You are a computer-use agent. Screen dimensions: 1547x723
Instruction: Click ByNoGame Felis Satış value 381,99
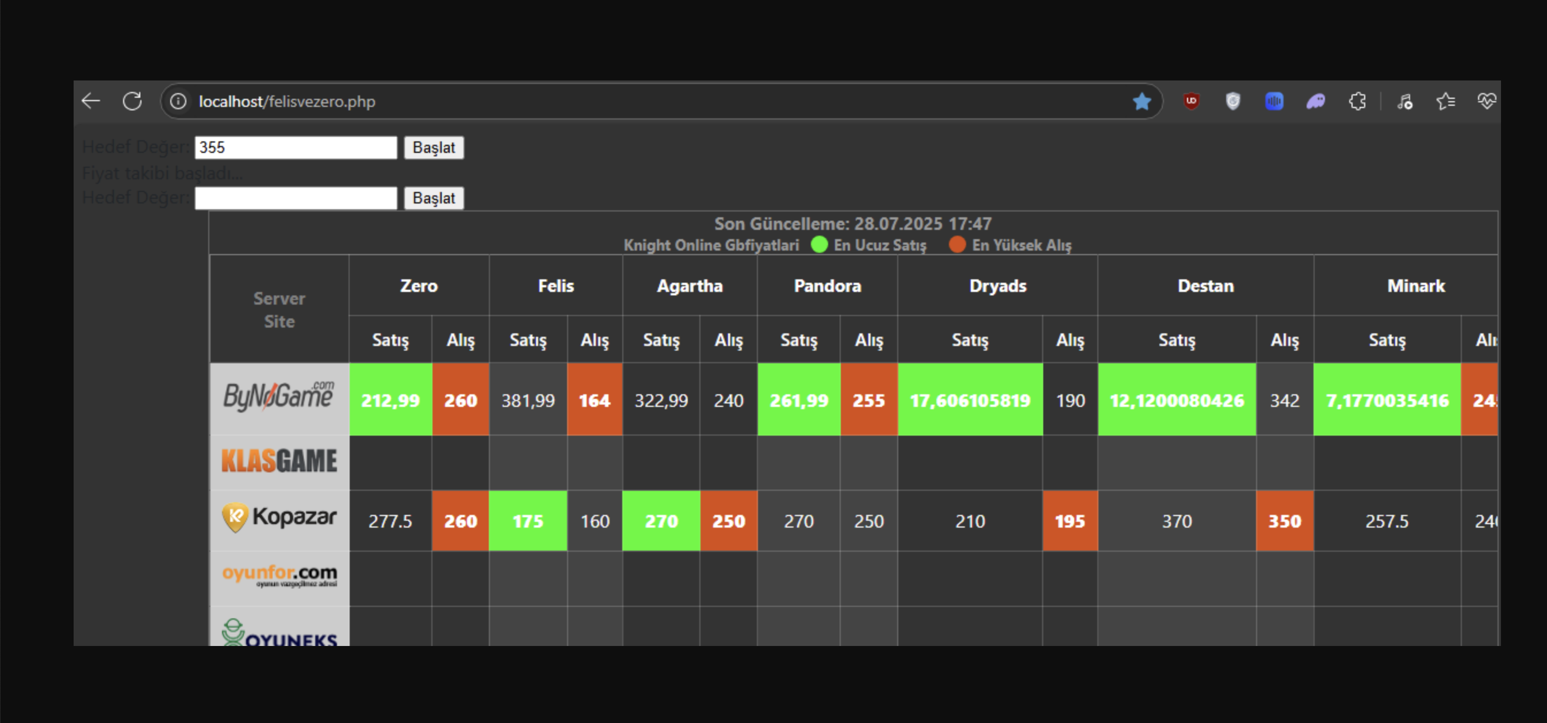pyautogui.click(x=529, y=400)
